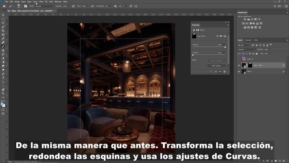Open the Adjustments panel menu

(287, 13)
